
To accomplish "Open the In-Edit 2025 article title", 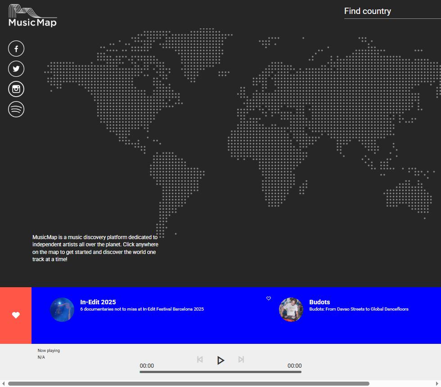I will [x=98, y=302].
